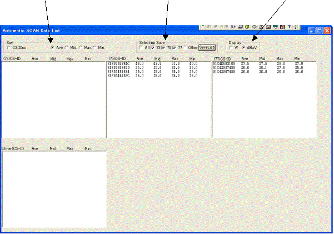Viewport: 334px width, 234px height.
Task: Select row 81607363A4C in 75 list
Action: point(118,64)
